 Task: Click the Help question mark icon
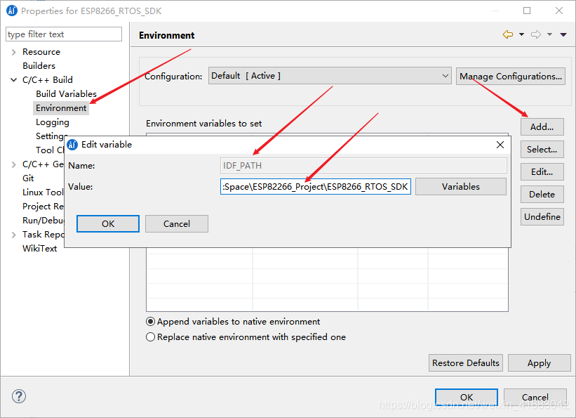pos(18,396)
